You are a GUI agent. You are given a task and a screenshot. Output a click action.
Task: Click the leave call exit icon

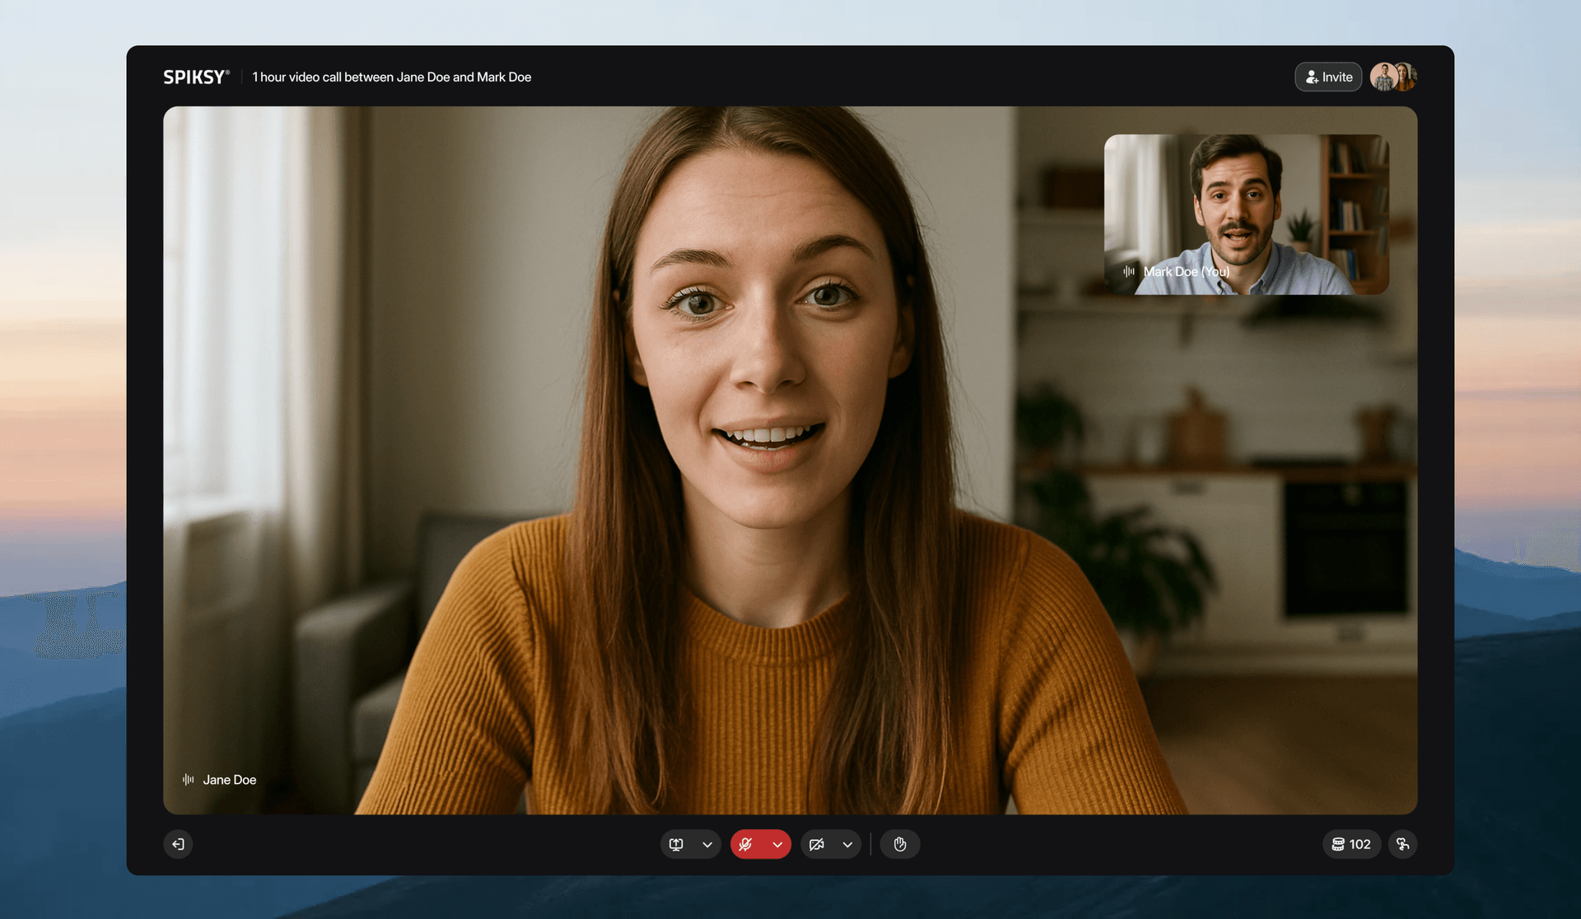click(x=178, y=844)
